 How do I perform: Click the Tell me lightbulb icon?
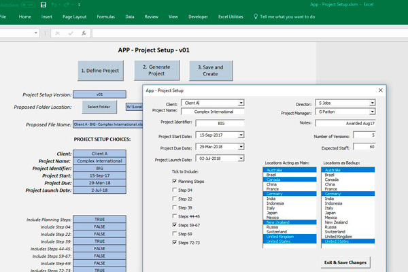pyautogui.click(x=256, y=16)
